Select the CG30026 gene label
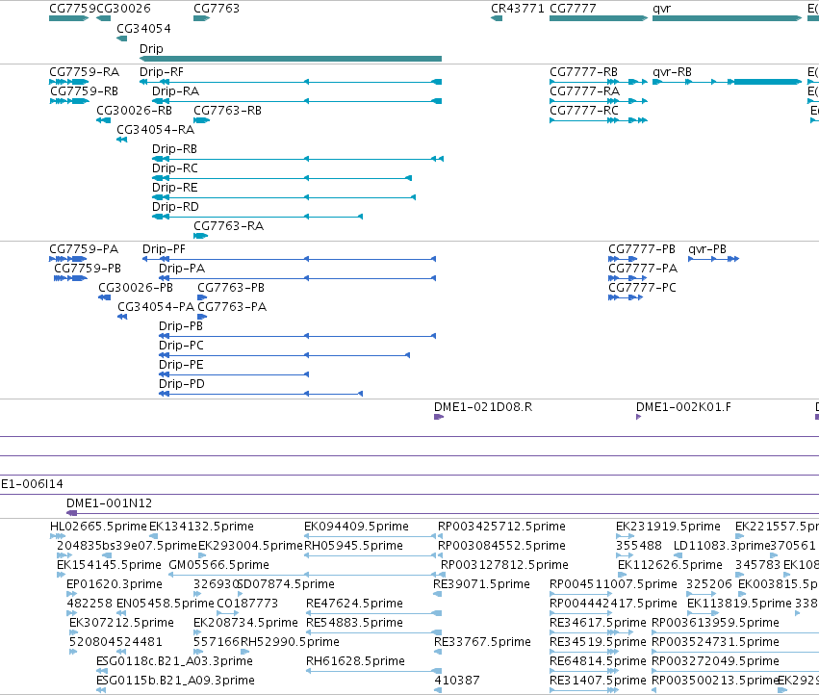Screen dimensions: 819x695 (124, 9)
